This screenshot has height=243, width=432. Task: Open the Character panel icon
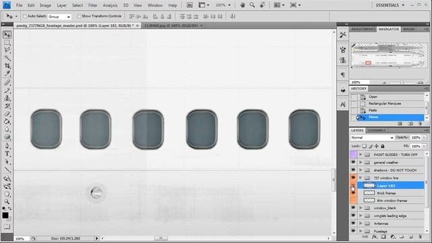343,105
